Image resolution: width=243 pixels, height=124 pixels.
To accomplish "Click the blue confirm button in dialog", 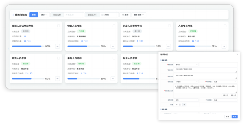I will tap(235, 116).
